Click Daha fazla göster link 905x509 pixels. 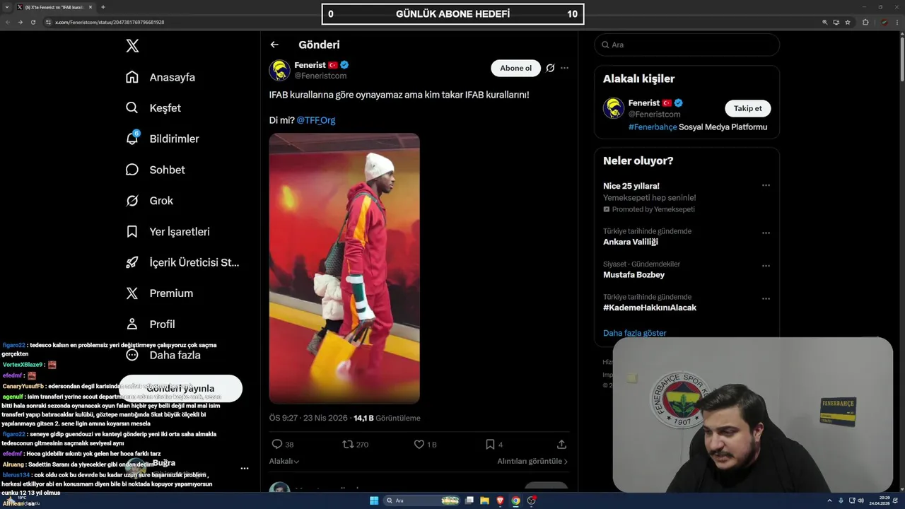(x=634, y=333)
